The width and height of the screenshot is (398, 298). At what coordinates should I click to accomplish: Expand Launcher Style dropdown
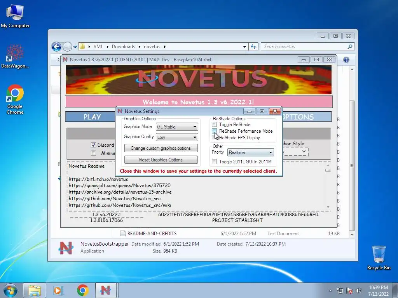click(x=304, y=152)
